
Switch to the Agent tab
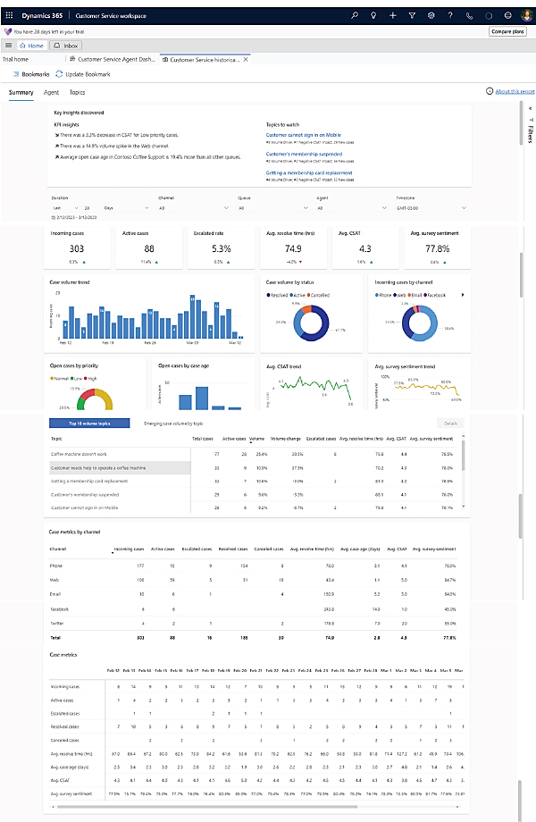pos(52,92)
